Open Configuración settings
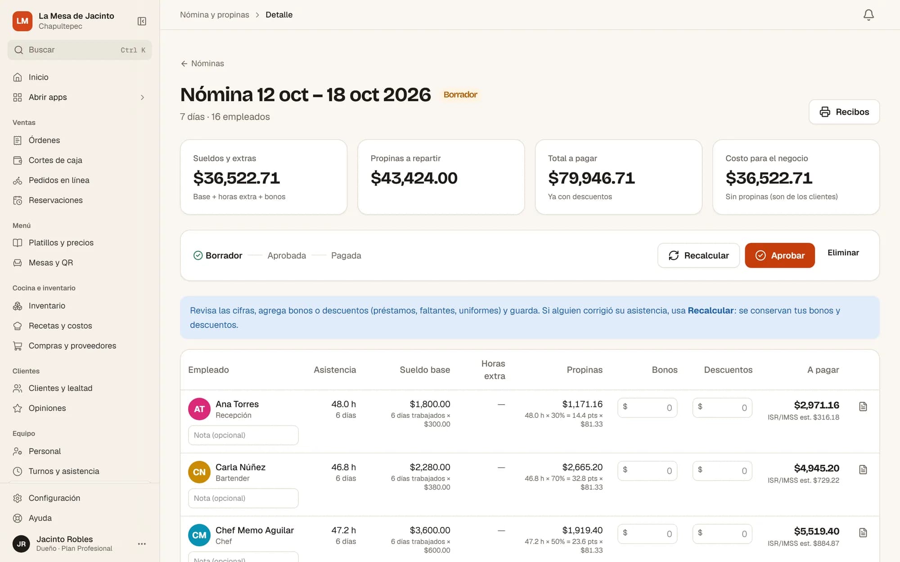 click(x=80, y=498)
